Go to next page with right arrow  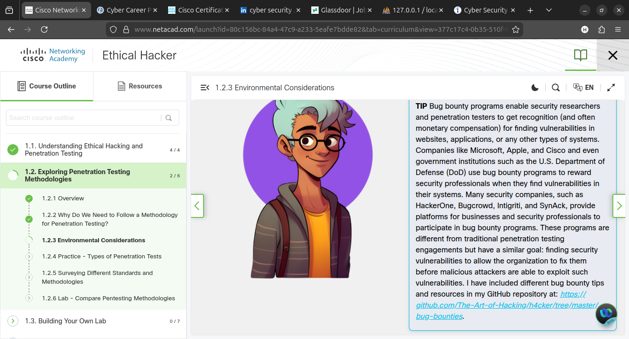(619, 206)
